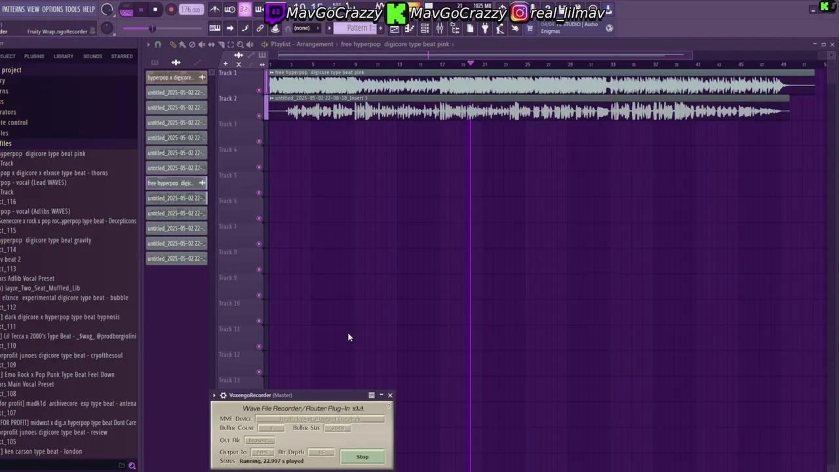
Task: Click the tempo display showing 176.000
Action: coord(191,10)
